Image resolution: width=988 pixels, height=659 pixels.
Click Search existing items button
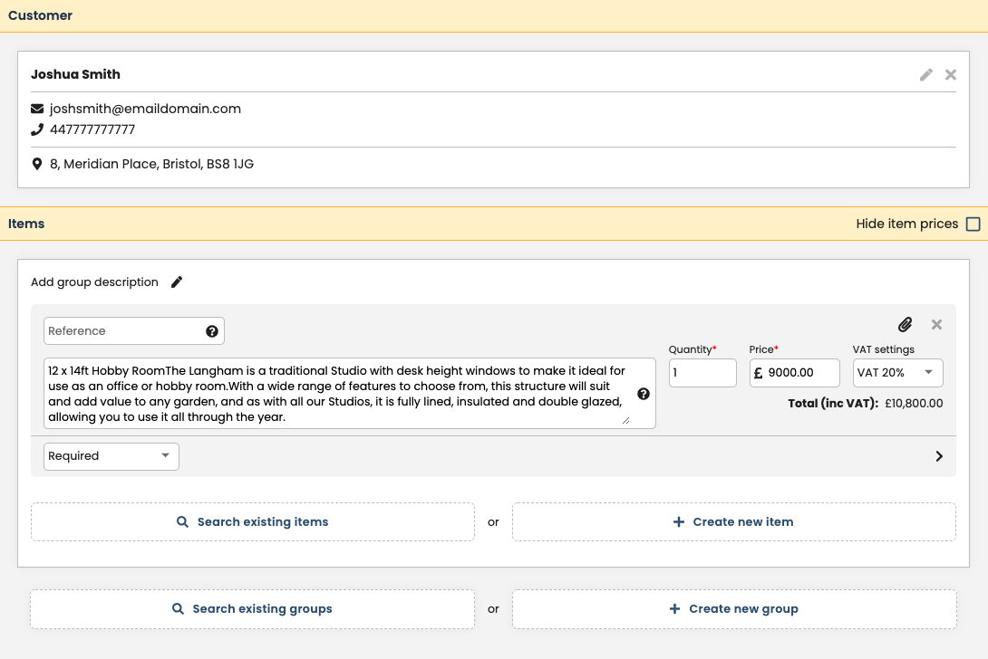[253, 522]
